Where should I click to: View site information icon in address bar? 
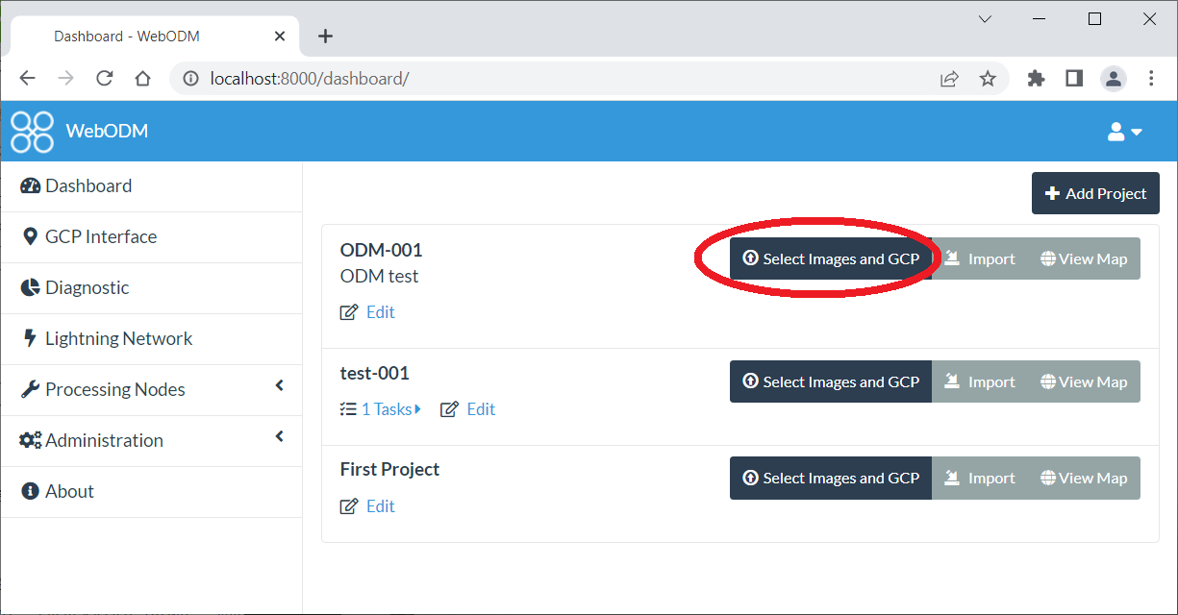[190, 79]
